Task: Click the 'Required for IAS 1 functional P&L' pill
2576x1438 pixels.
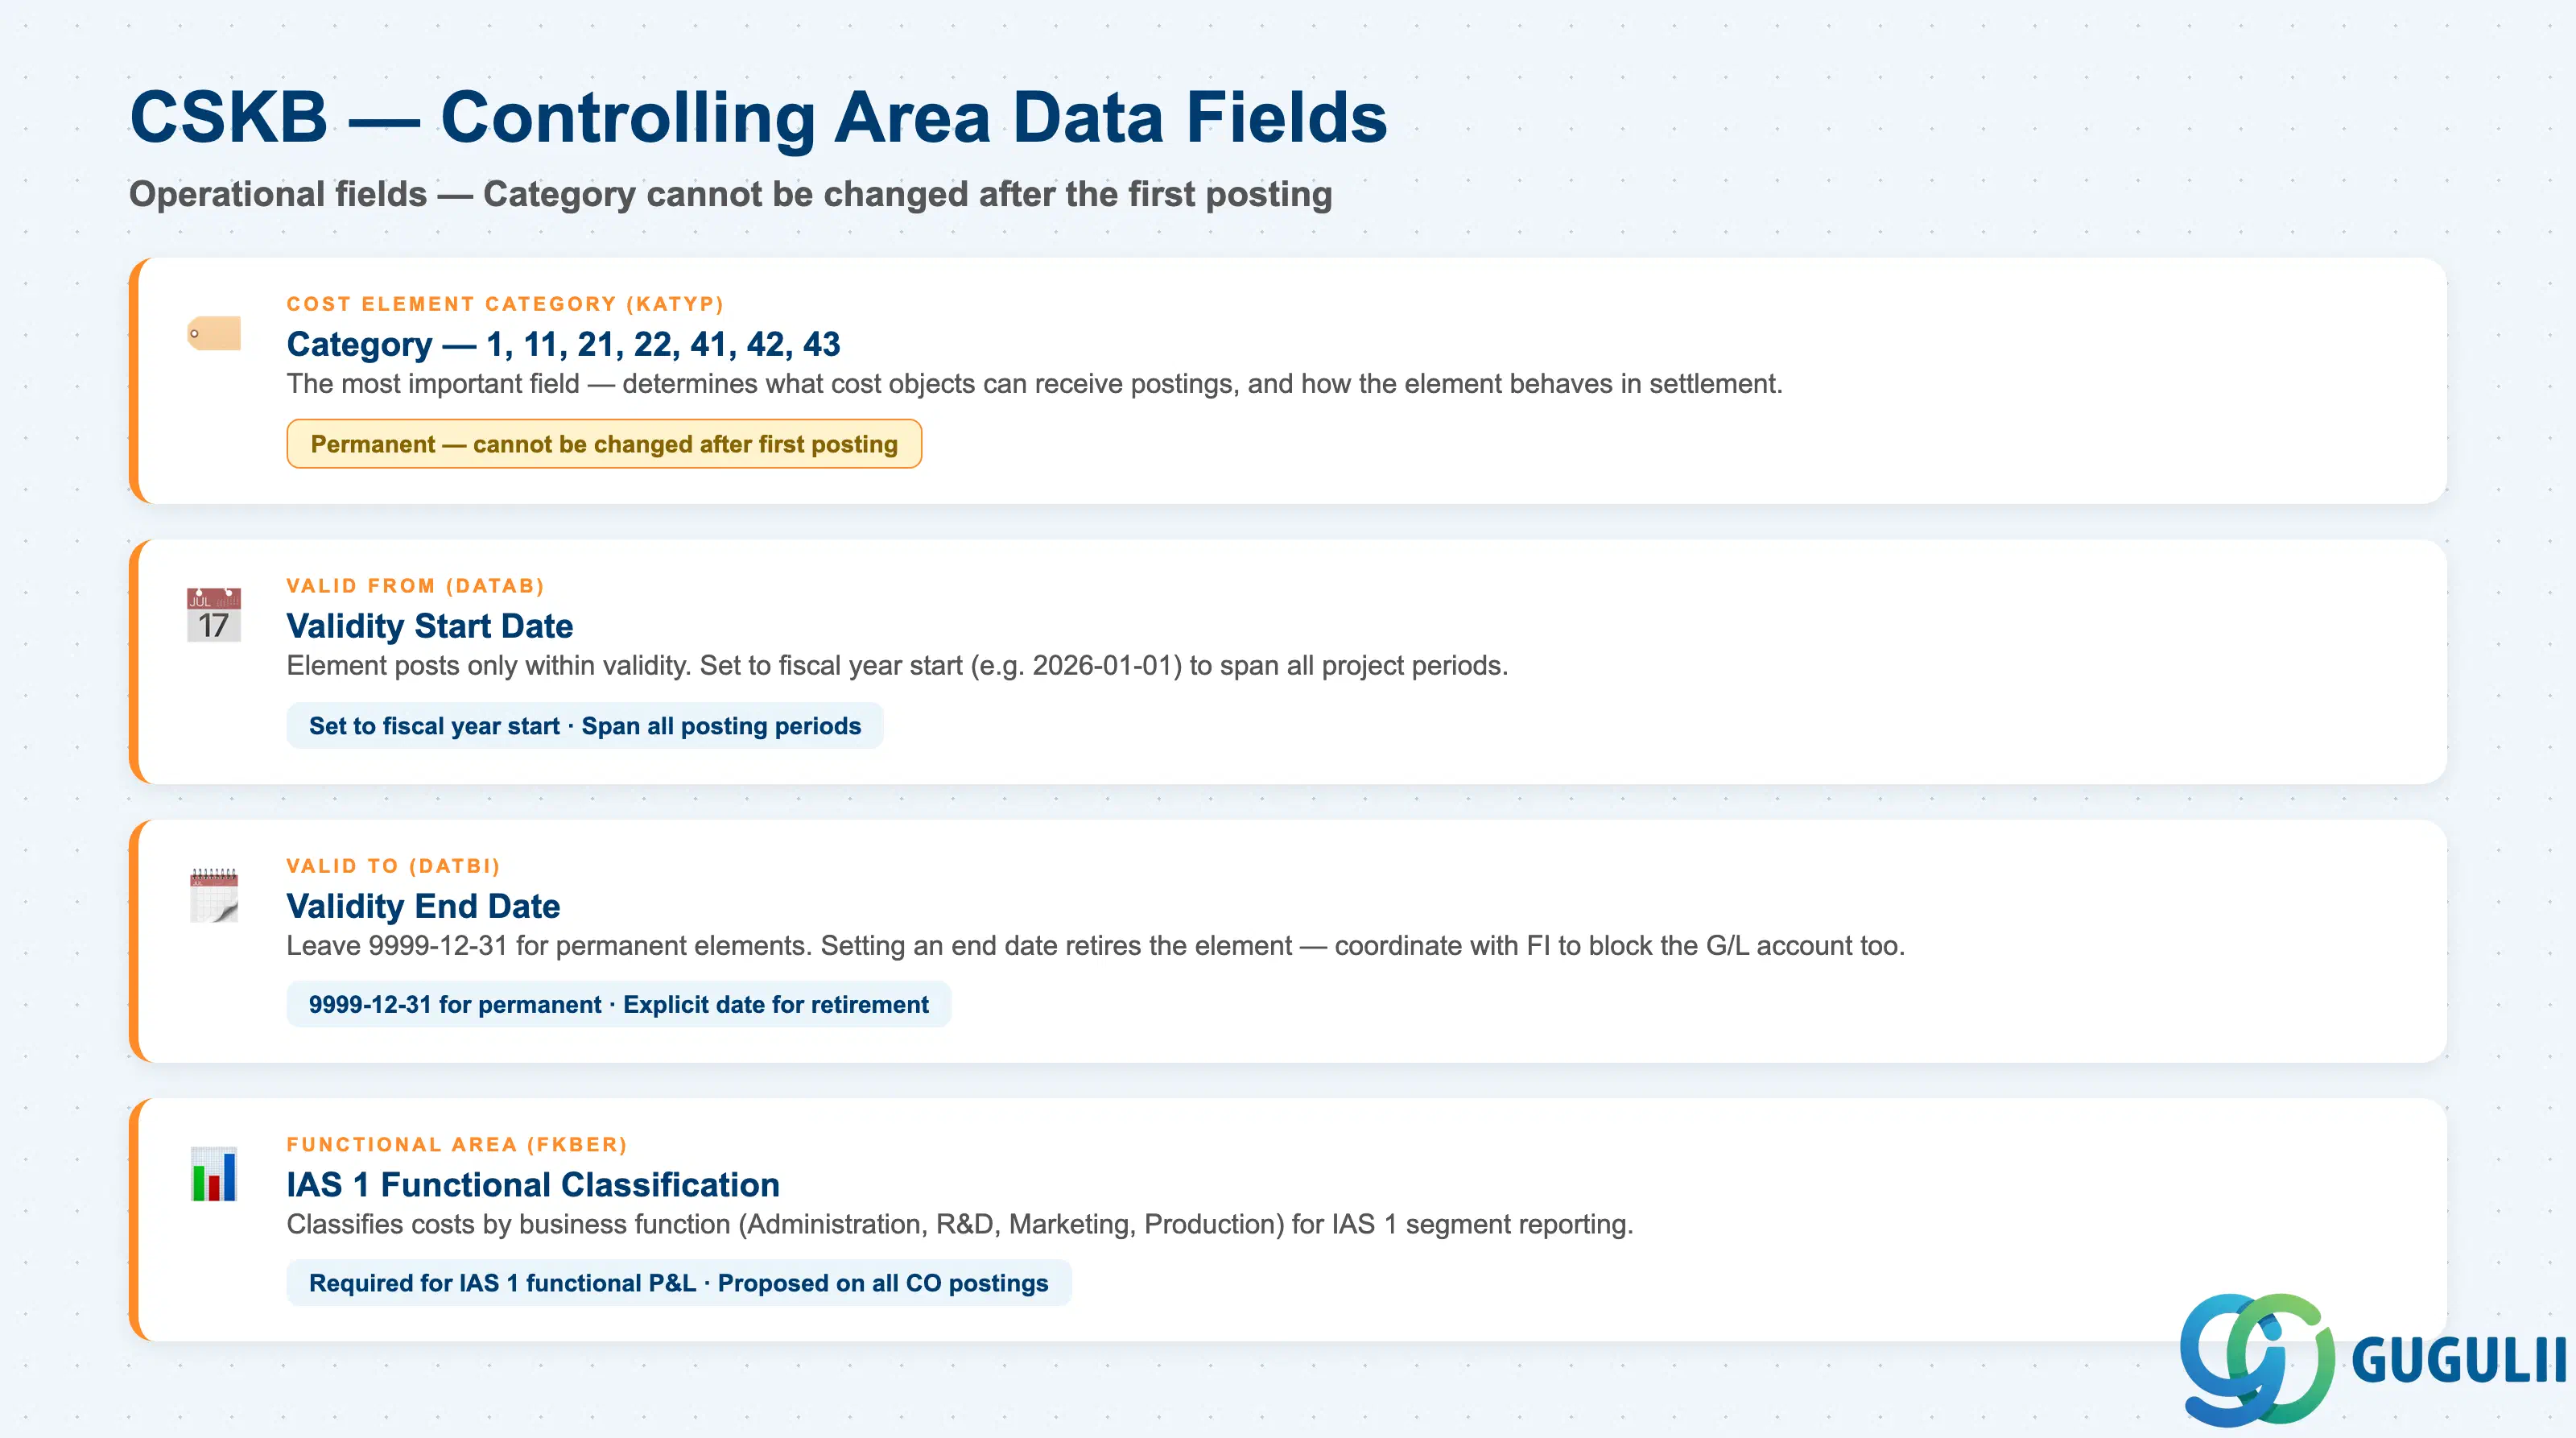Action: click(678, 1283)
